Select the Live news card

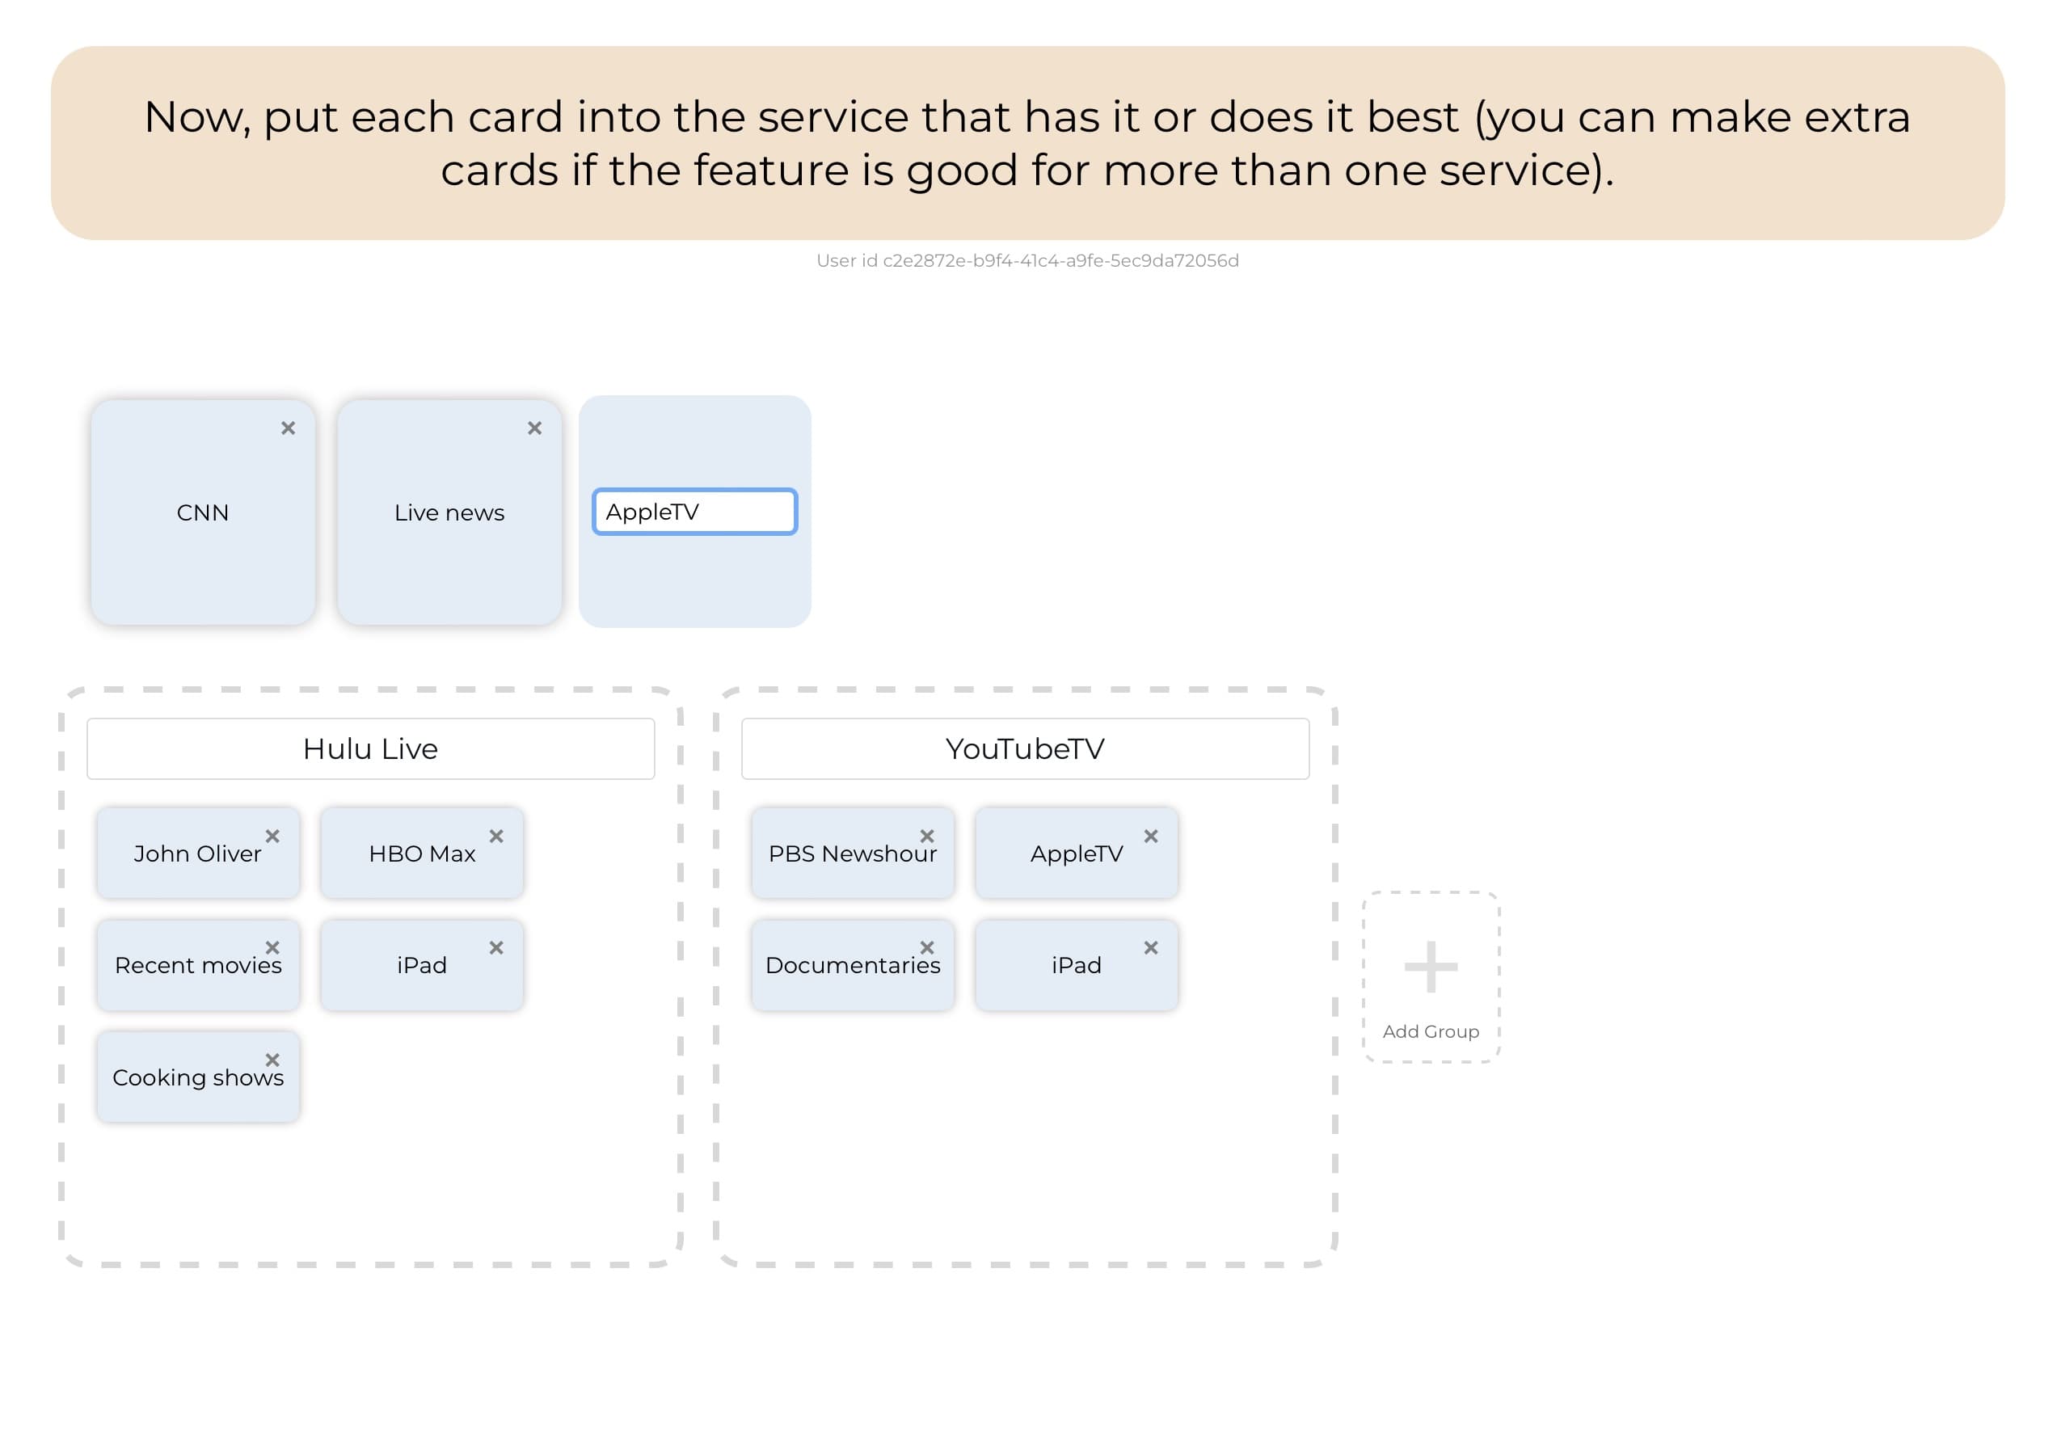[449, 512]
